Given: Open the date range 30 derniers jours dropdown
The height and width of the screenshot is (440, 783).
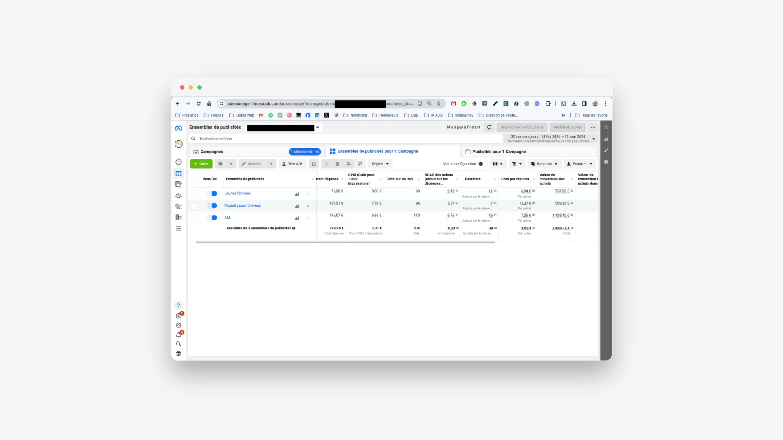Looking at the screenshot, I should tap(551, 139).
